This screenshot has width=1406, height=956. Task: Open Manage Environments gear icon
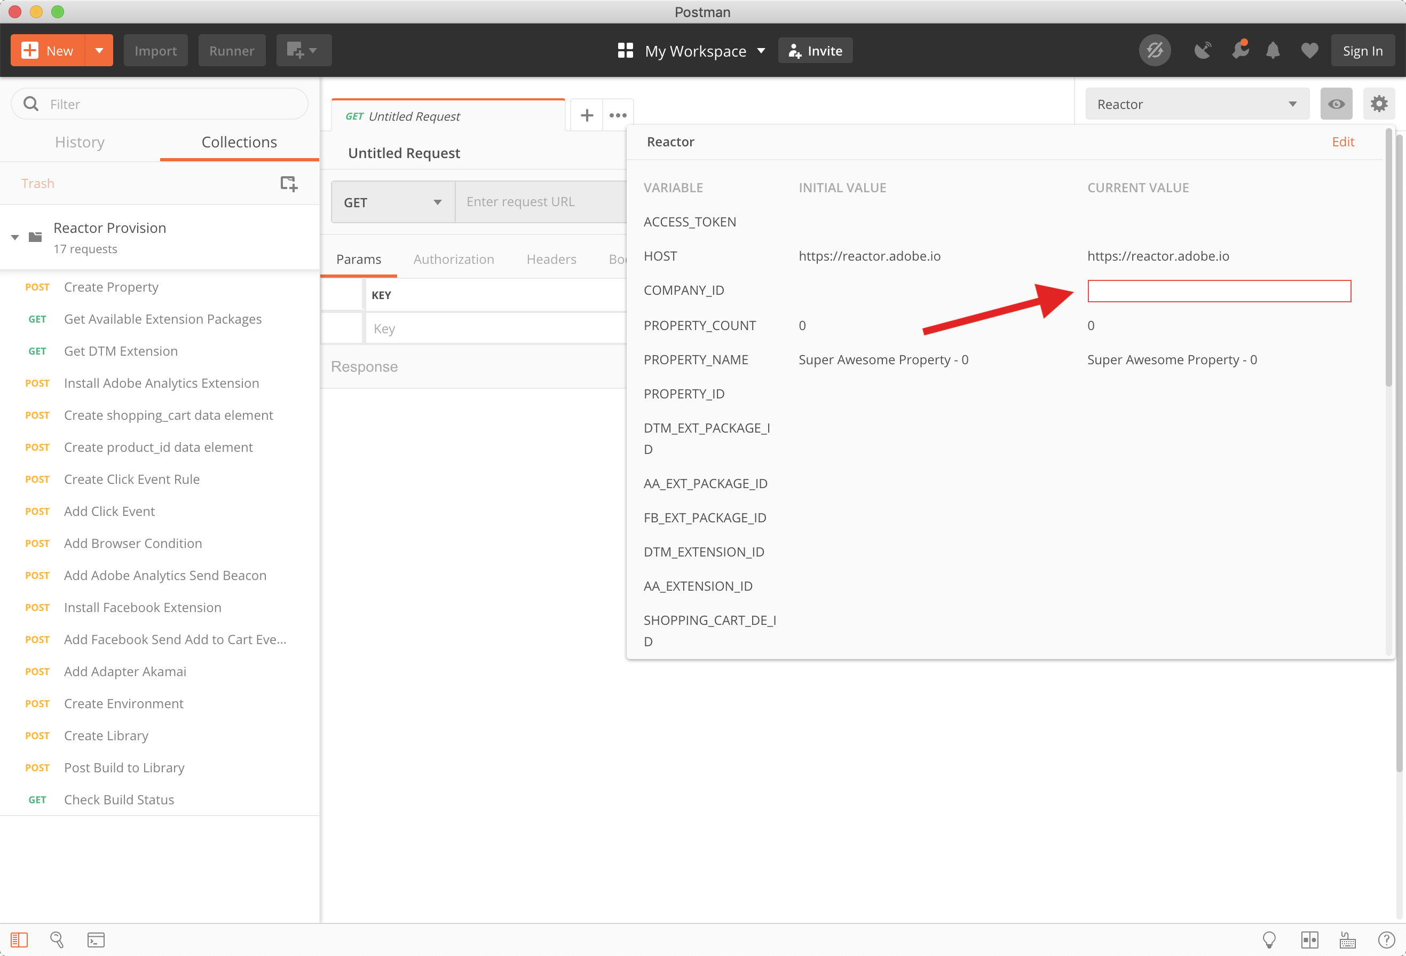pyautogui.click(x=1379, y=104)
